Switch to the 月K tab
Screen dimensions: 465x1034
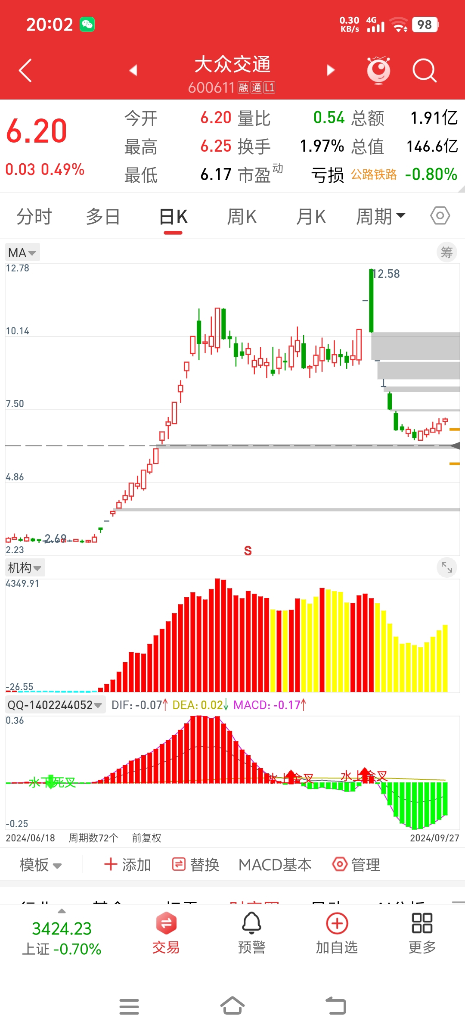(x=311, y=216)
